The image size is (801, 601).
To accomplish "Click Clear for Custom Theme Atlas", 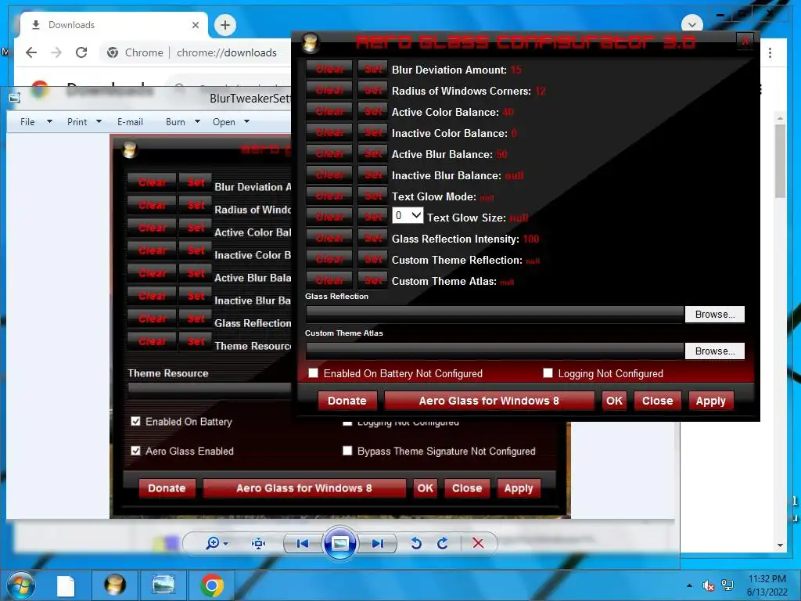I will (x=329, y=281).
